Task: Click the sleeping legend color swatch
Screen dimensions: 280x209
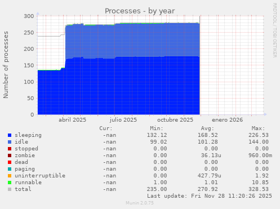Action: pyautogui.click(x=10, y=135)
